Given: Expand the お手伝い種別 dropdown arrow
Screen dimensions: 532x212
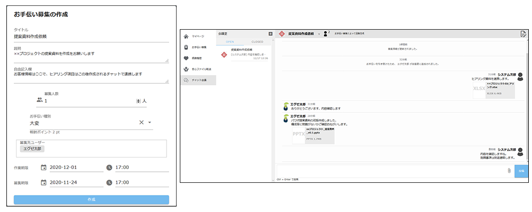Looking at the screenshot, I should pyautogui.click(x=150, y=122).
